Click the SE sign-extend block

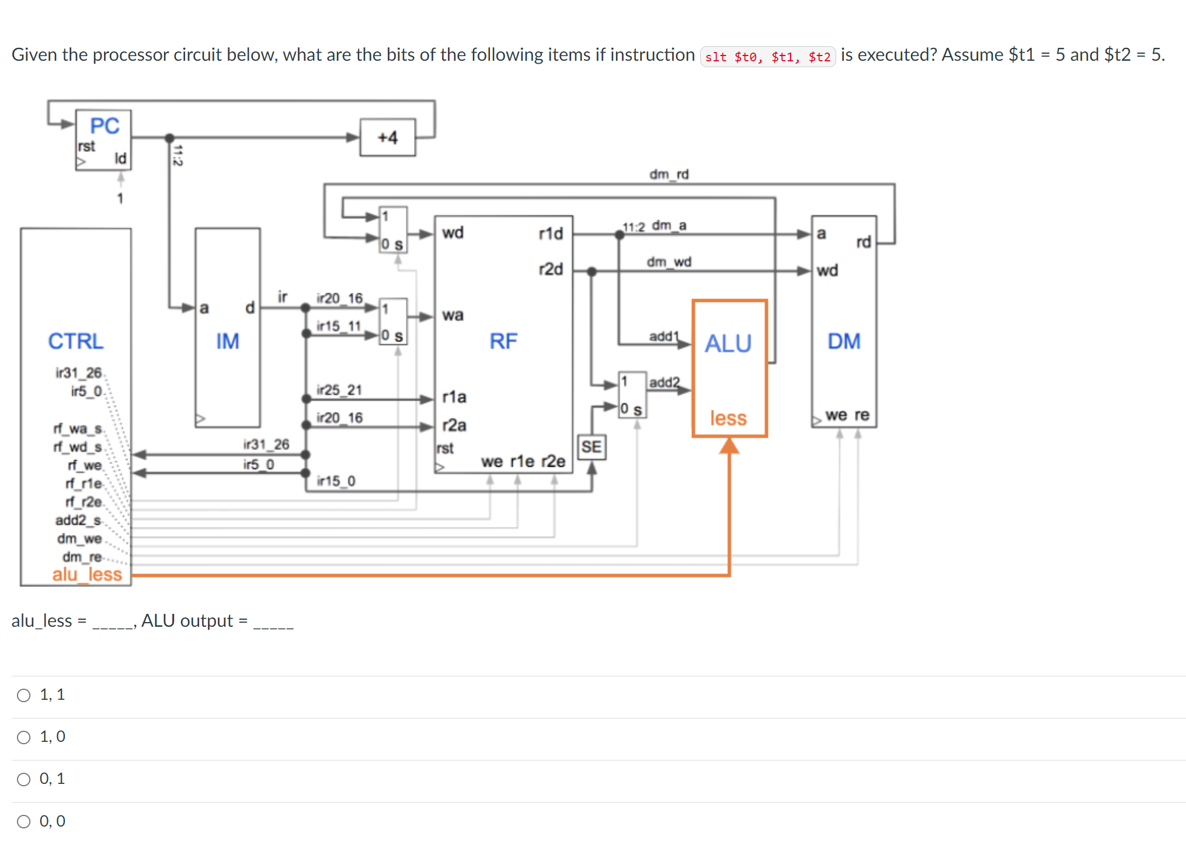click(592, 447)
